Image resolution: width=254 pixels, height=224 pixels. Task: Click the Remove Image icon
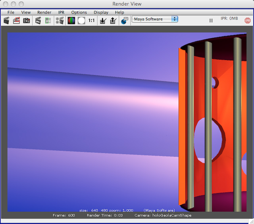(113, 20)
